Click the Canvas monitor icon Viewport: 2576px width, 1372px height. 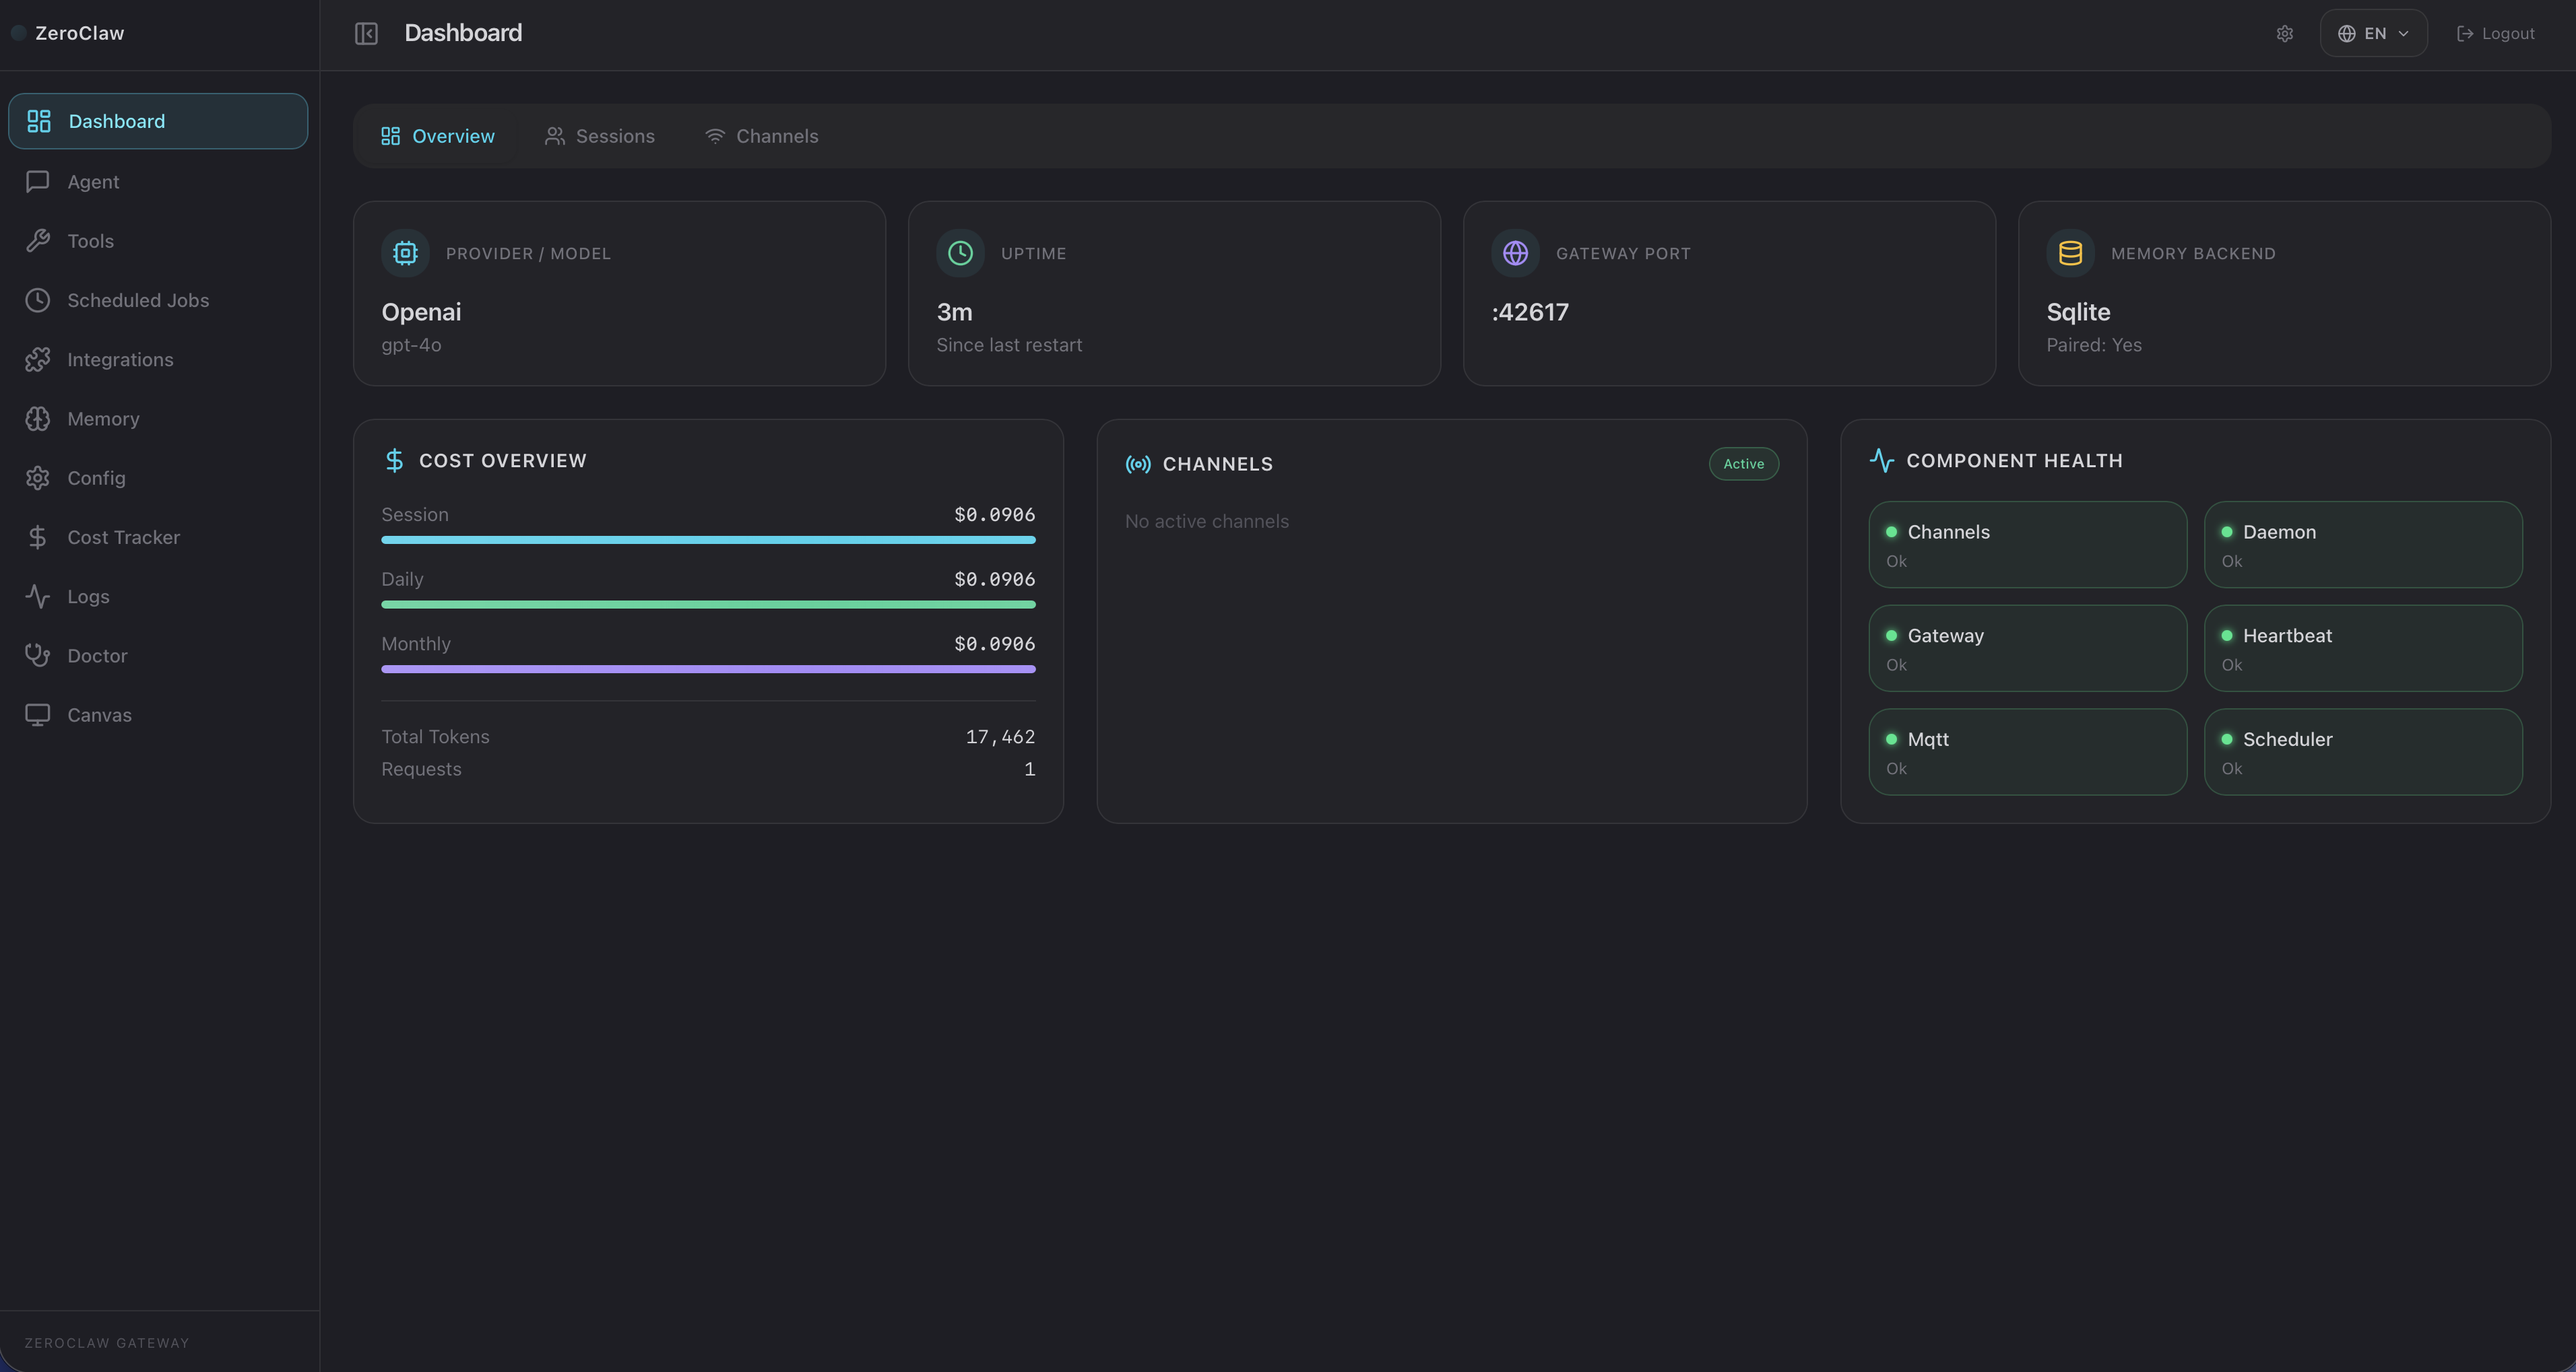pyautogui.click(x=38, y=714)
